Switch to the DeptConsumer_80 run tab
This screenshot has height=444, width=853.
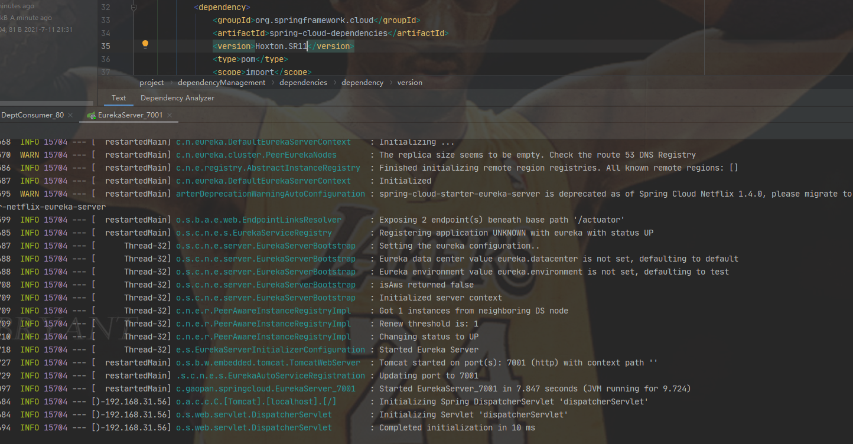tap(32, 115)
